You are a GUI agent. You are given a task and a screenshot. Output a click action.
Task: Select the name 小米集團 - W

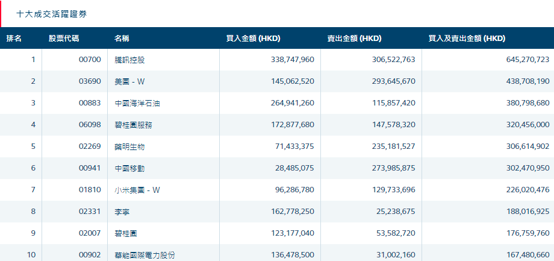(x=137, y=190)
